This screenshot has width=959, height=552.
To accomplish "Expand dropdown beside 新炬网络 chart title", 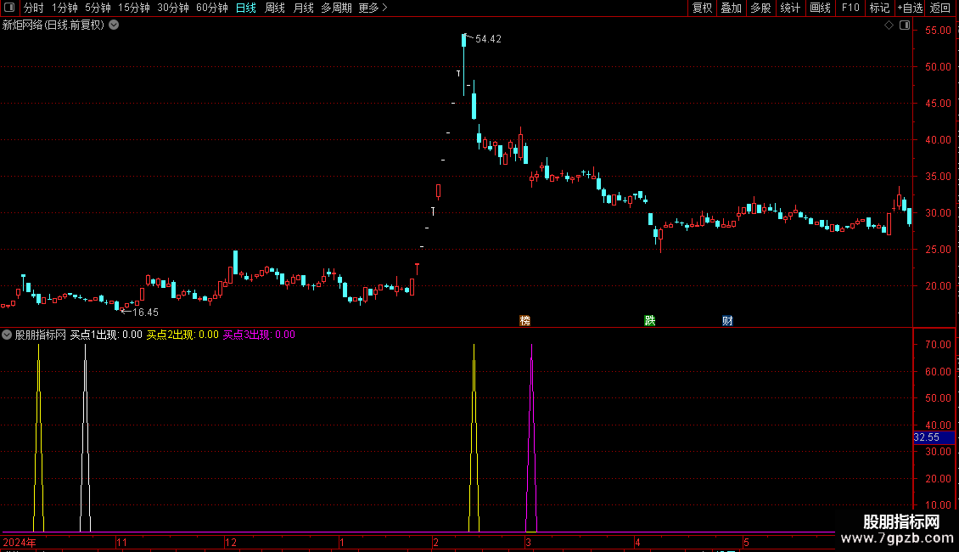I will pos(114,25).
